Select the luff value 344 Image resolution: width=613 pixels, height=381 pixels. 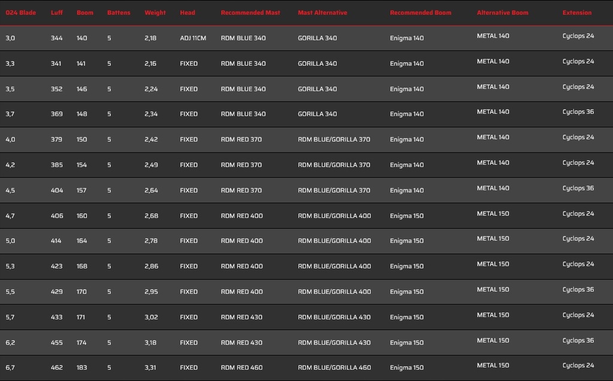57,38
